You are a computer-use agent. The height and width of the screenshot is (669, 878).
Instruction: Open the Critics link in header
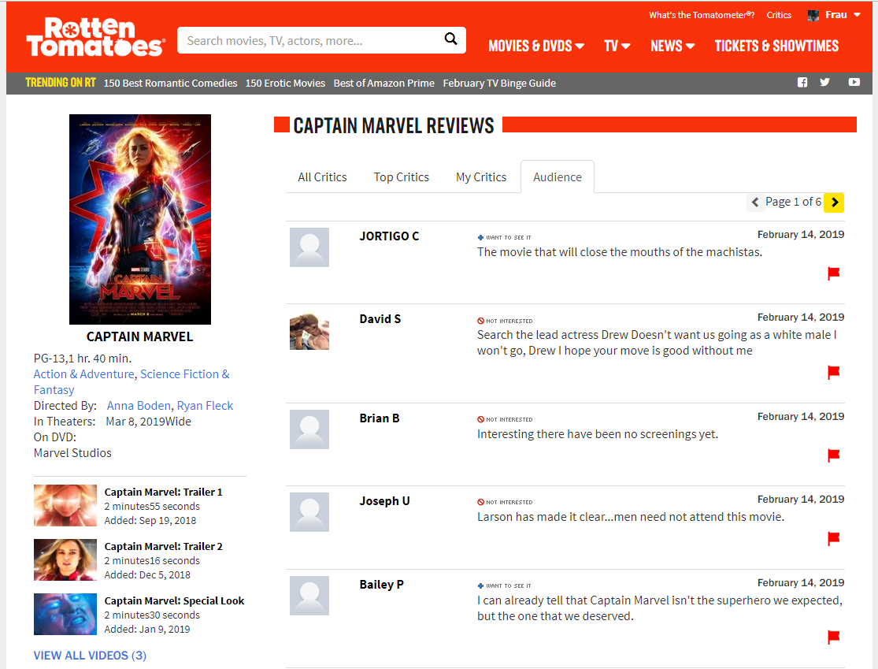779,15
